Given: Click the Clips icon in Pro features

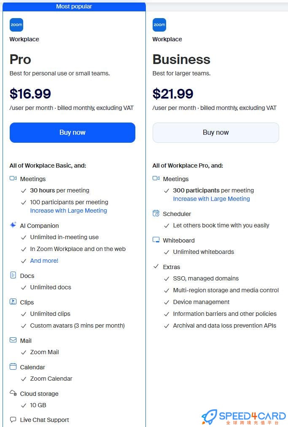Looking at the screenshot, I should [13, 302].
